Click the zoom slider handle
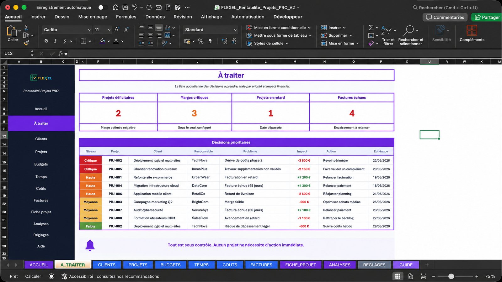Viewport: 502px width, 282px height. 451,276
